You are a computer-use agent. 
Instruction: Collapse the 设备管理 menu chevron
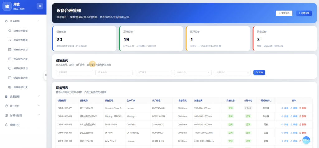click(39, 21)
